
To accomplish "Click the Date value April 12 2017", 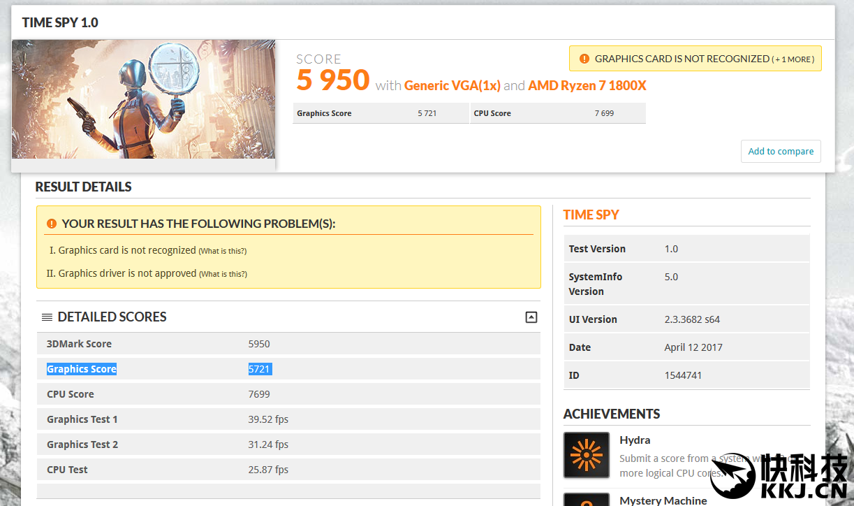I will tap(693, 347).
